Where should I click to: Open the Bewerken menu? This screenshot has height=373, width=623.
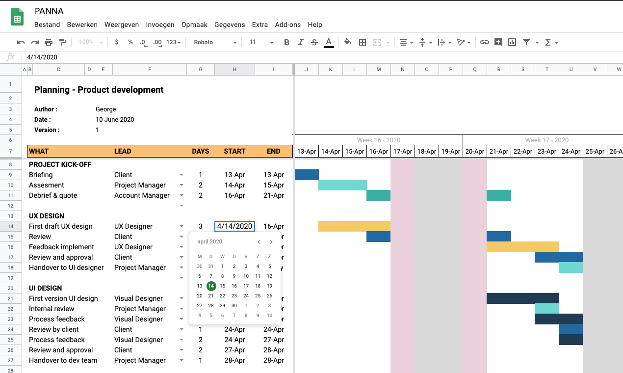point(82,25)
